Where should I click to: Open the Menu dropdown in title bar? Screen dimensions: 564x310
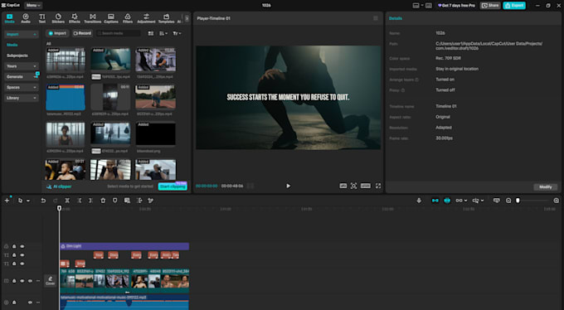click(33, 6)
